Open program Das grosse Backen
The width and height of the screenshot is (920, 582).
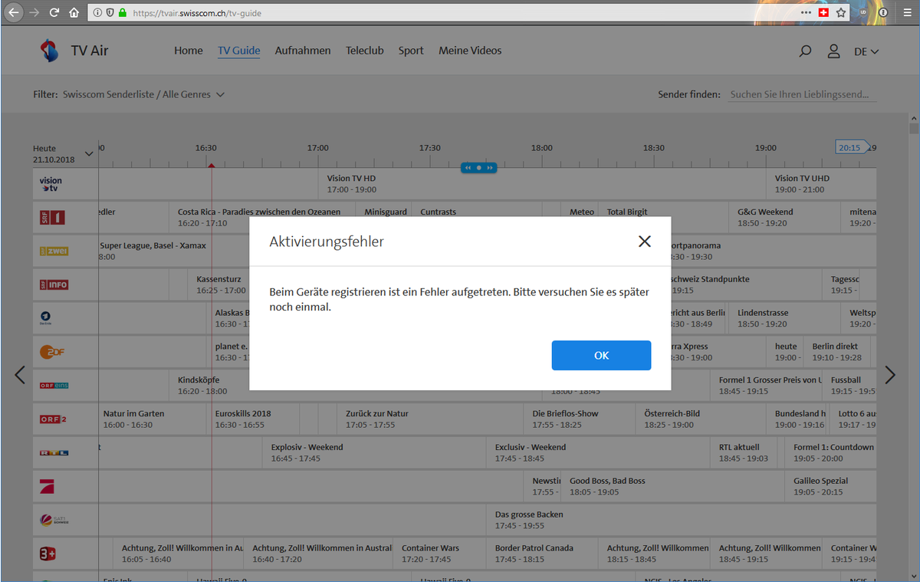681,520
